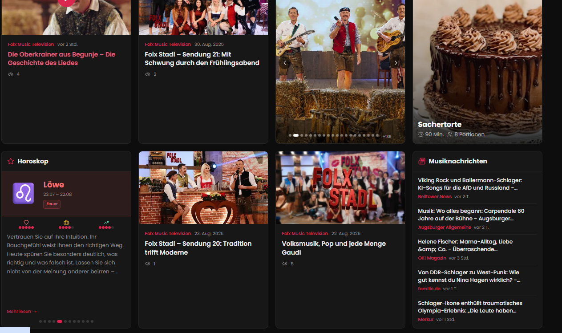This screenshot has height=333, width=562.
Task: Click the eye icon under Volksmusik, Pop article
Action: pyautogui.click(x=285, y=264)
